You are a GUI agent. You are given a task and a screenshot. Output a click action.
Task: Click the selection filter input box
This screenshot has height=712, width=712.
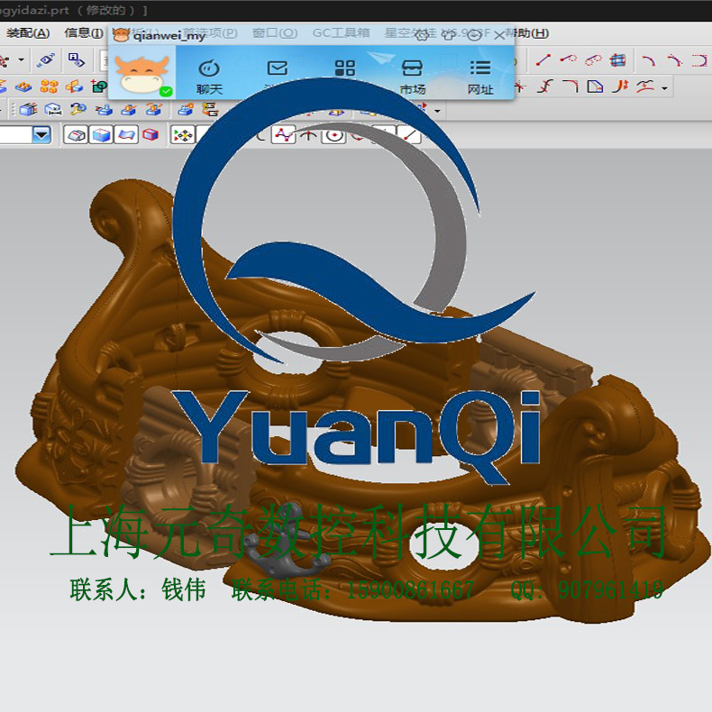16,135
